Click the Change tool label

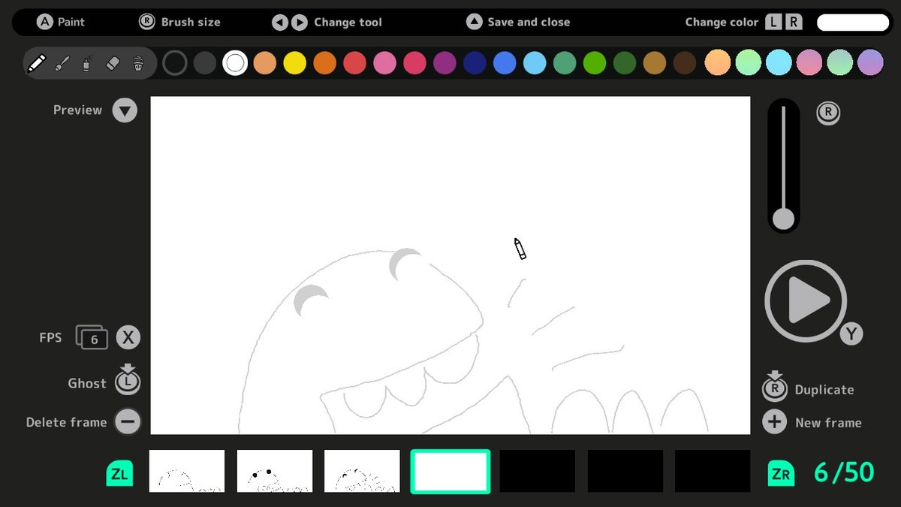tap(348, 22)
